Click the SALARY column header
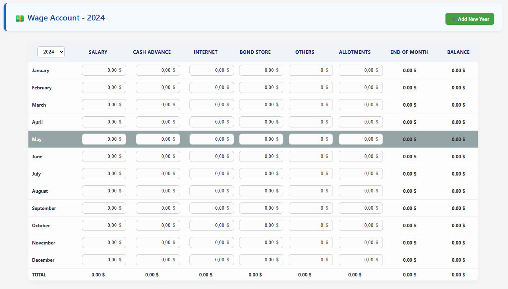The image size is (508, 289). pos(98,52)
